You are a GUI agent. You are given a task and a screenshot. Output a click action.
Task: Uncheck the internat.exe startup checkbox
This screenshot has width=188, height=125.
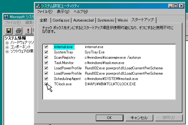(46, 47)
